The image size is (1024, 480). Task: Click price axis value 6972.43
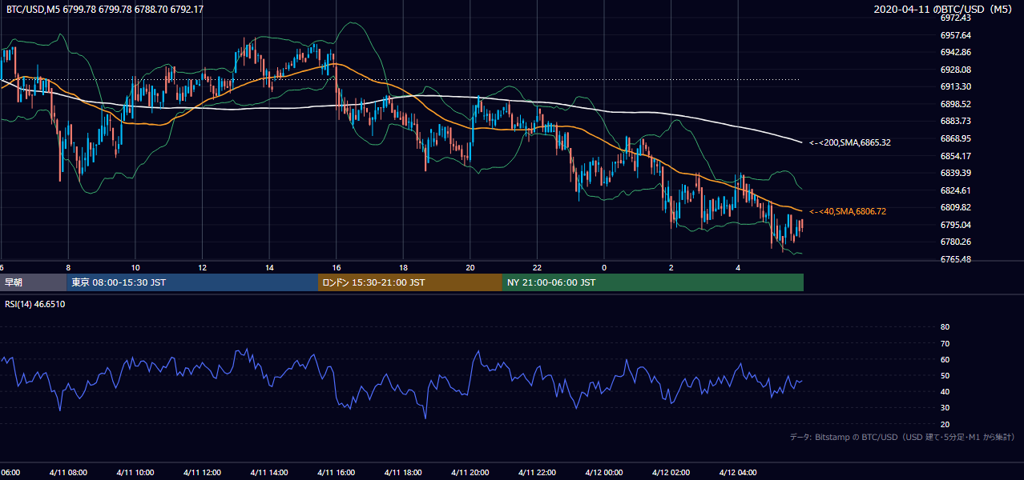click(x=956, y=18)
